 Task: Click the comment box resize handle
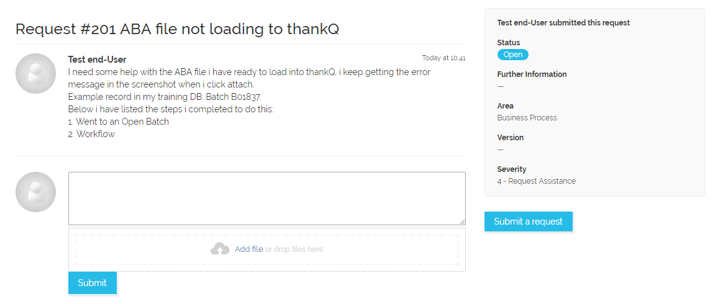[x=462, y=221]
